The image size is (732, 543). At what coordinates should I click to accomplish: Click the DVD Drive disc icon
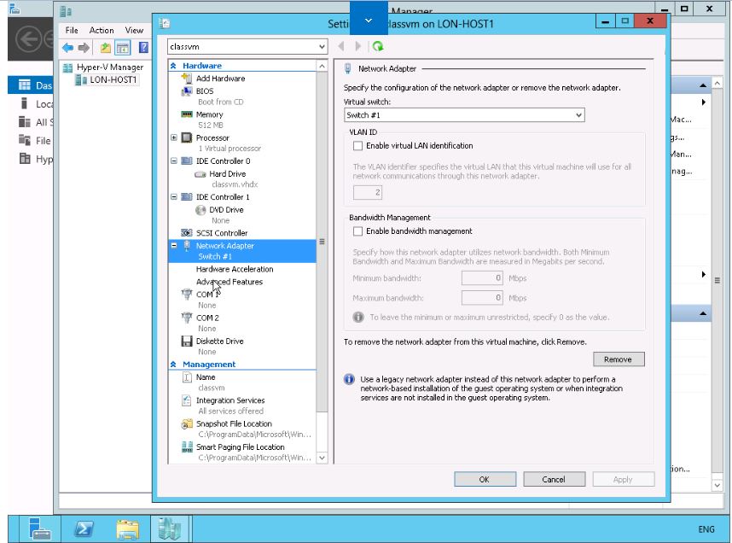click(x=200, y=210)
